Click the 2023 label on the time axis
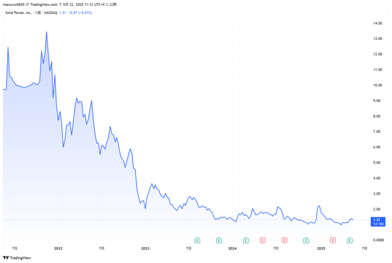This screenshot has height=263, width=392. coord(145,248)
